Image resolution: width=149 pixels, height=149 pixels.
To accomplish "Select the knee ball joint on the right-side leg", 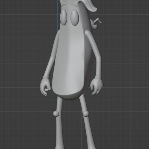I will point(85,113).
